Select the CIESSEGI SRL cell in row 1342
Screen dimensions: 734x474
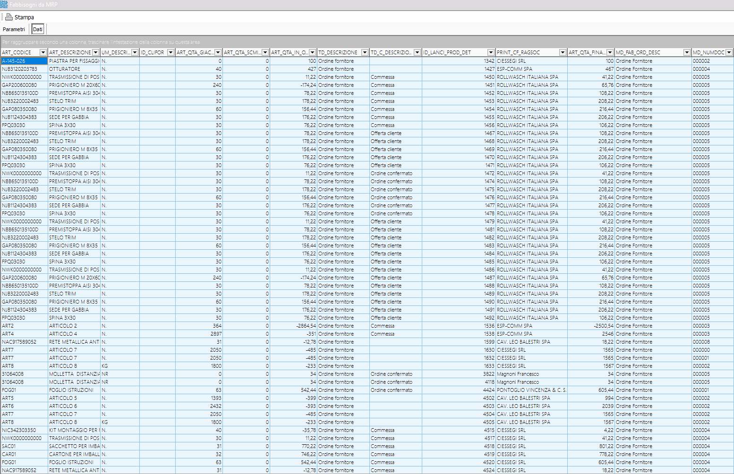pyautogui.click(x=531, y=61)
